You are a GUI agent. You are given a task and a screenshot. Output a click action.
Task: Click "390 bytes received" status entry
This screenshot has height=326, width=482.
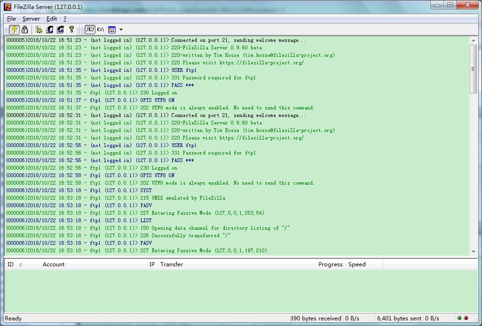pos(316,318)
